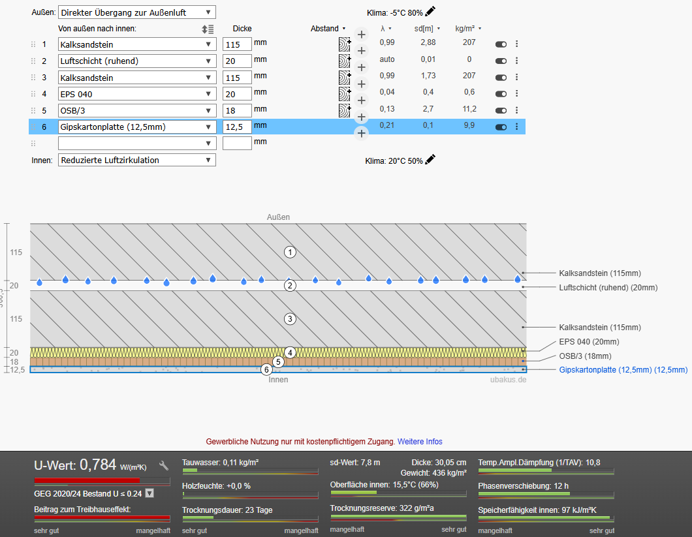Image resolution: width=692 pixels, height=537 pixels.
Task: Toggle the Gipskartonplatte layer switch
Action: pyautogui.click(x=501, y=127)
